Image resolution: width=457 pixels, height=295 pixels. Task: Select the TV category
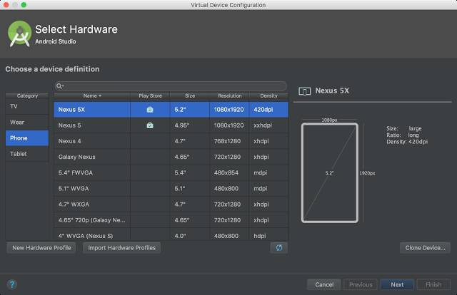click(x=27, y=106)
